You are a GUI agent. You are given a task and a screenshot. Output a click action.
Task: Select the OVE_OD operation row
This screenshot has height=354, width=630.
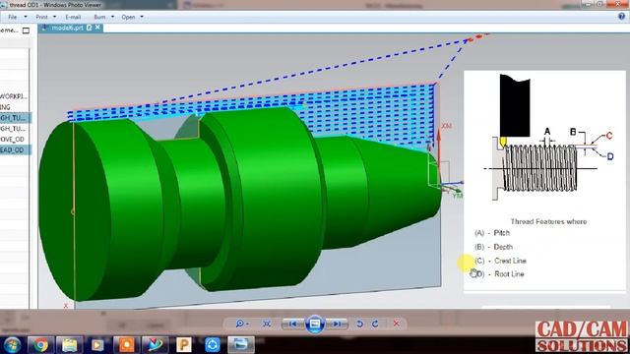coord(14,140)
